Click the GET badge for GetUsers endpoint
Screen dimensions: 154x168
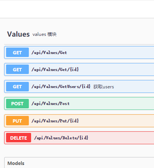pos(17,86)
